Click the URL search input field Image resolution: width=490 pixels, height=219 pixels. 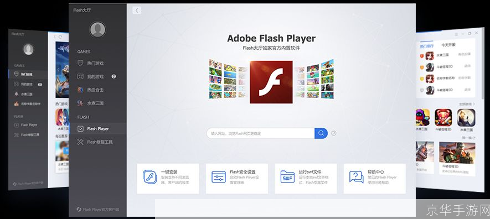260,133
